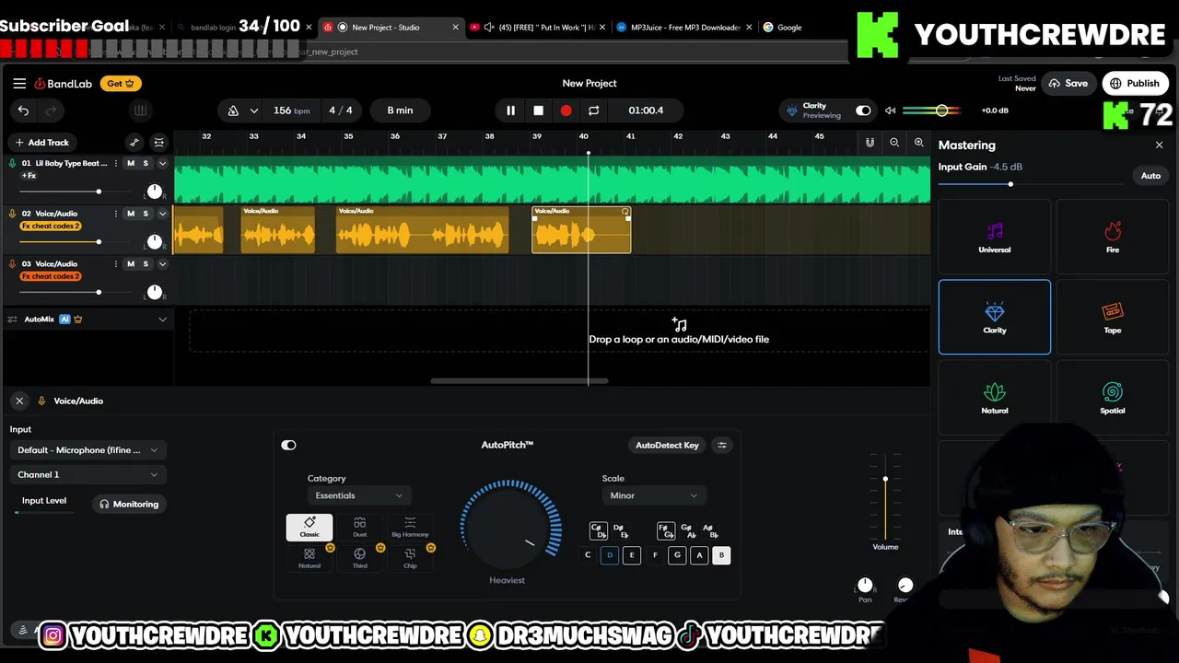Image resolution: width=1179 pixels, height=663 pixels.
Task: Open the Scale Minor dropdown
Action: tap(653, 495)
